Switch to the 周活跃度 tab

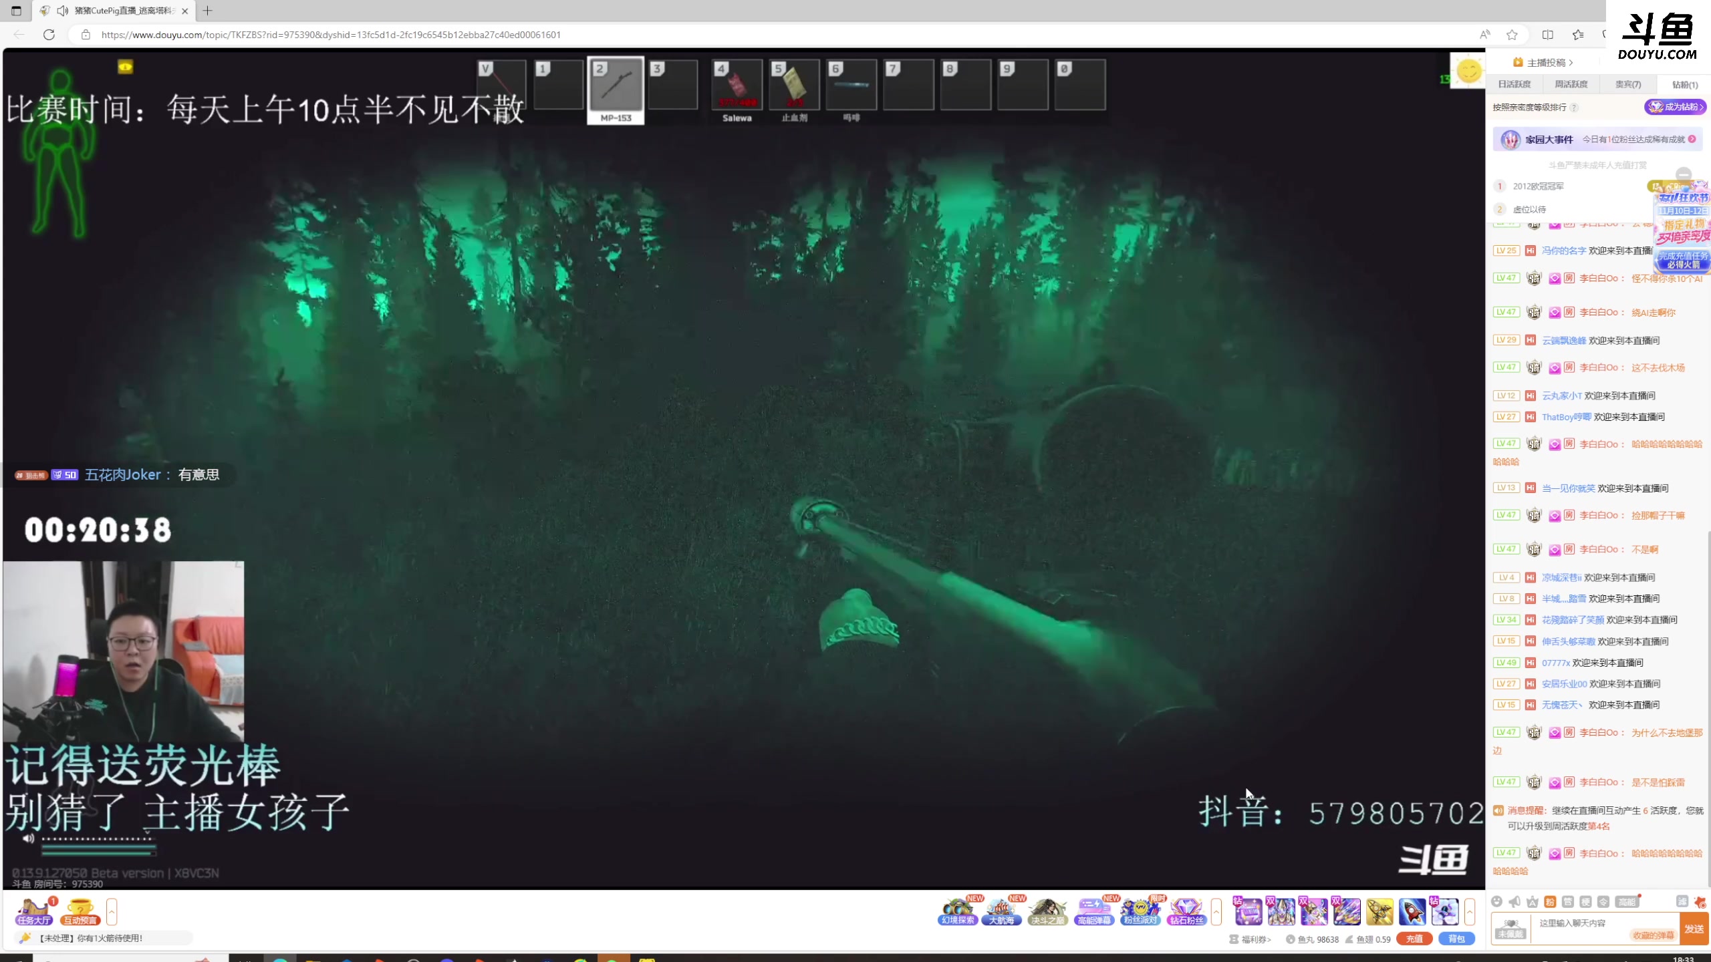1571,84
